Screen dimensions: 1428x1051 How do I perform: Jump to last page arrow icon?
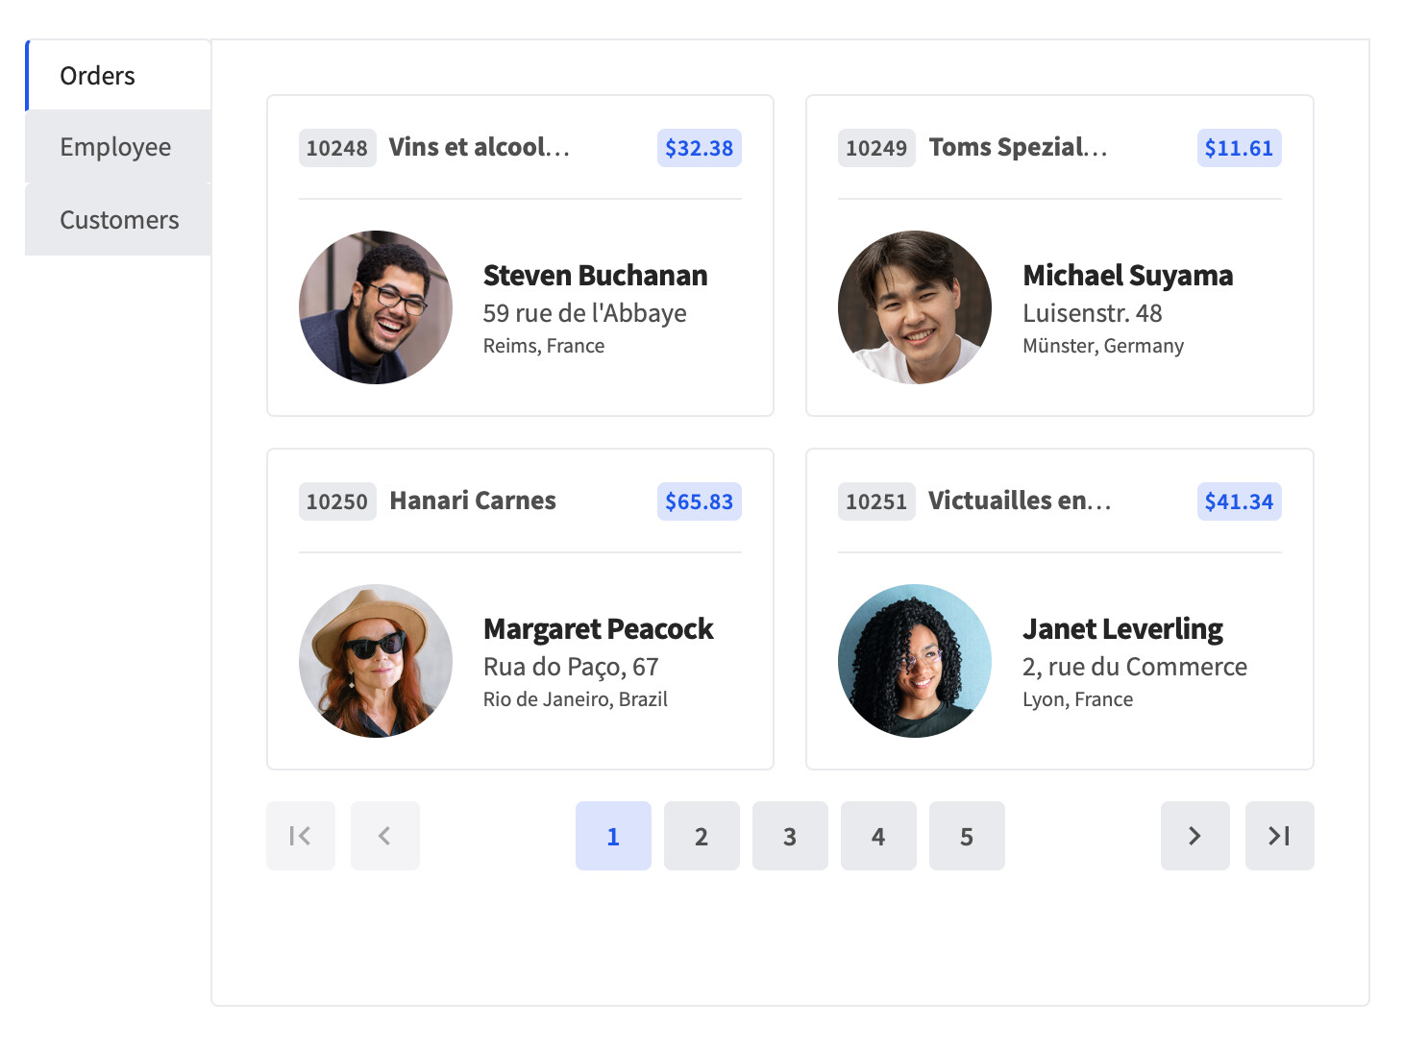click(1279, 836)
